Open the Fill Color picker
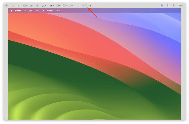Image resolution: width=189 pixels, height=124 pixels. [x=64, y=5]
